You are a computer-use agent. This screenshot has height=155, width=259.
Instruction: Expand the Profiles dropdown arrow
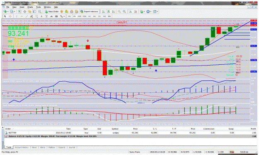coord(15,12)
